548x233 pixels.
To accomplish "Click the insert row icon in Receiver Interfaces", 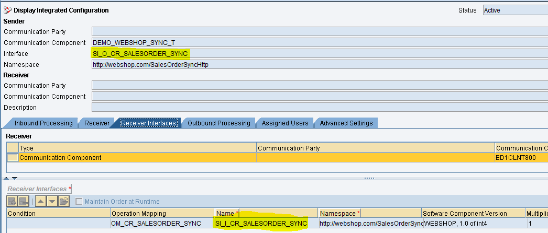I will [x=12, y=201].
